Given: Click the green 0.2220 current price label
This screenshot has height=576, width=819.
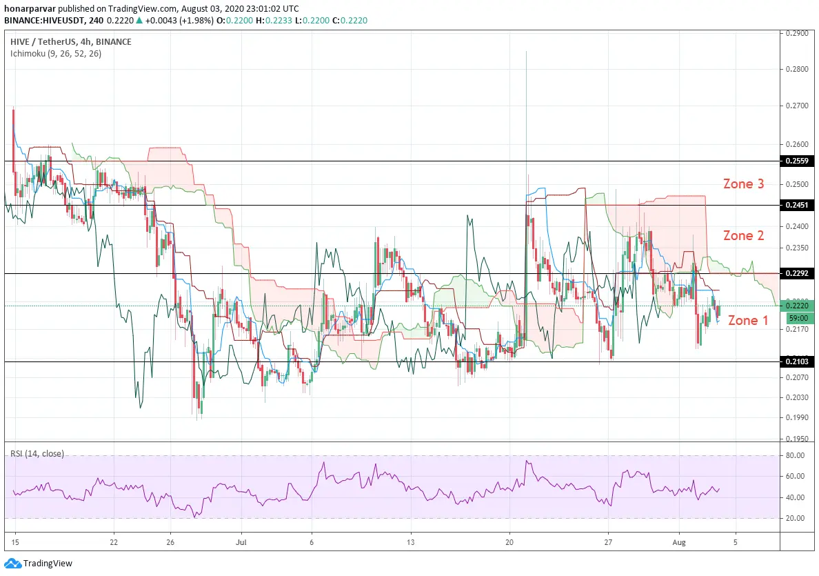Looking at the screenshot, I should point(797,306).
